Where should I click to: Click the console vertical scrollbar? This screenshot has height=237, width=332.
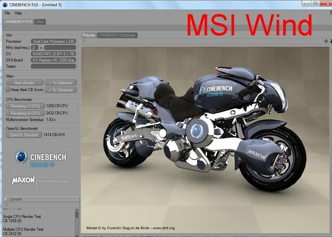(77, 224)
